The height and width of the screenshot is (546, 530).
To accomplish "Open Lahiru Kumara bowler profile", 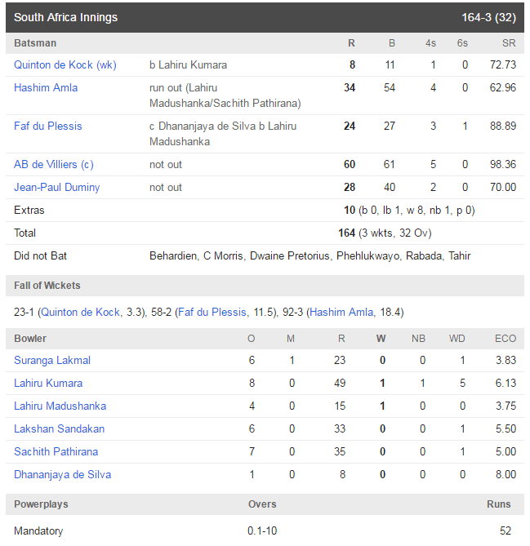I will [48, 384].
